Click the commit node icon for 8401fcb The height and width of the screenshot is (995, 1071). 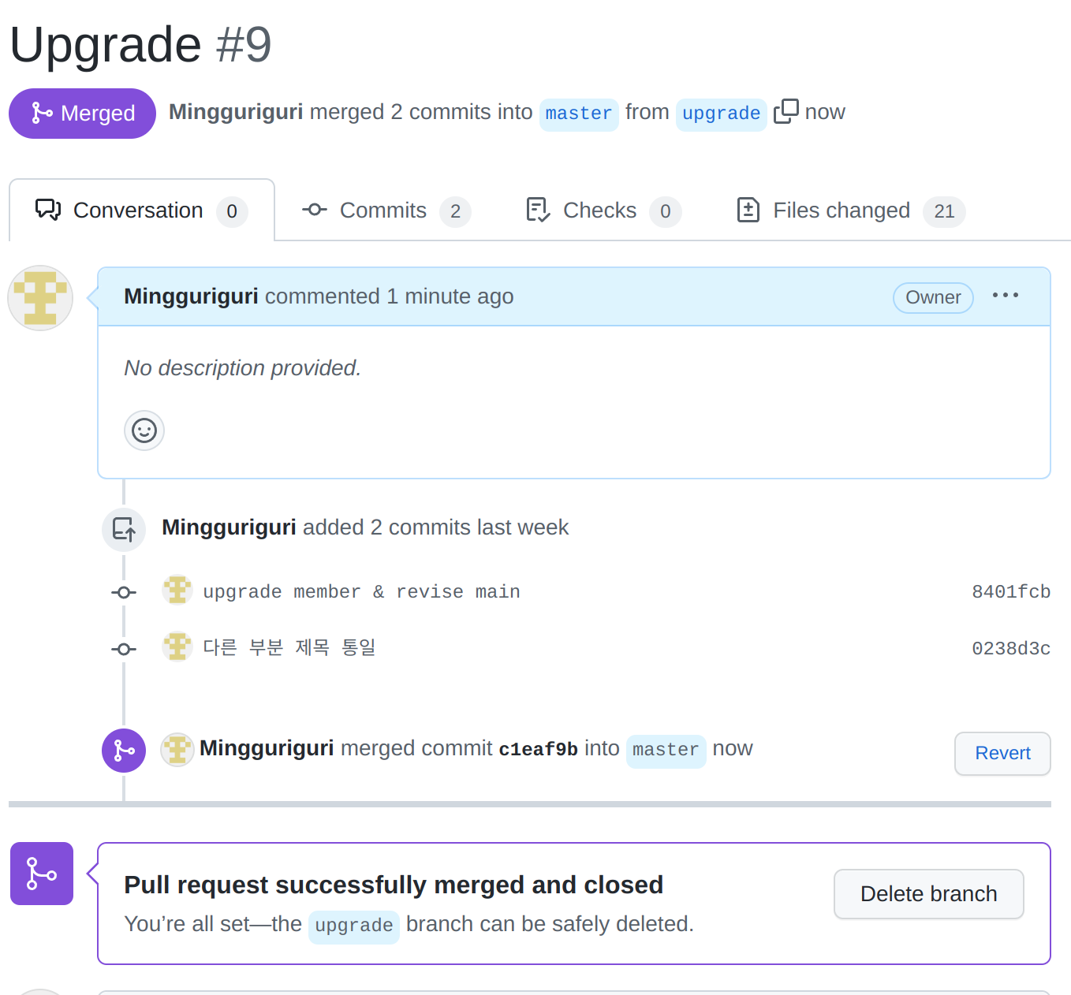pyautogui.click(x=124, y=592)
